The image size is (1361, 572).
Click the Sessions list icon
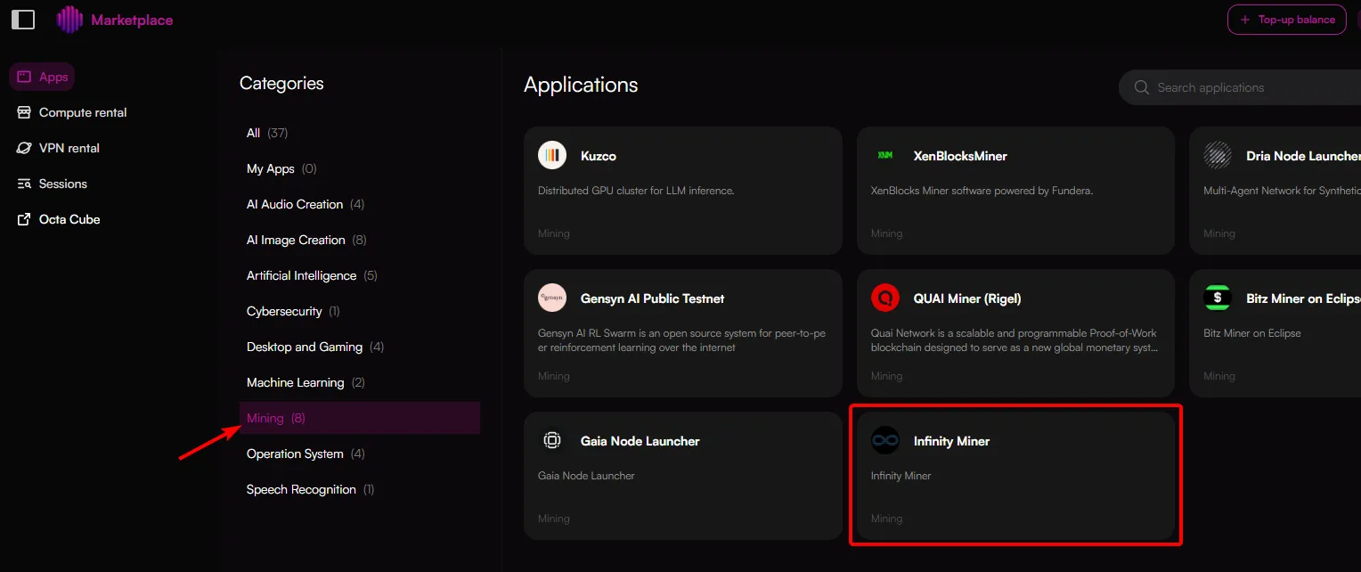tap(24, 184)
